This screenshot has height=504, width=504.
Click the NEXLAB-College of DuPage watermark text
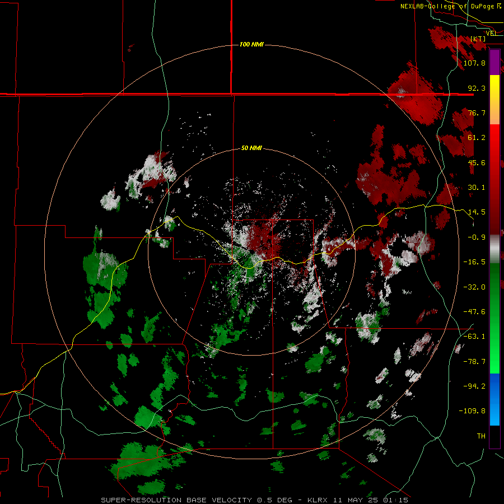(x=450, y=6)
